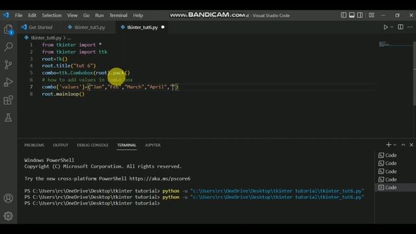Open the Search view icon
Image resolution: width=416 pixels, height=234 pixels.
8,47
